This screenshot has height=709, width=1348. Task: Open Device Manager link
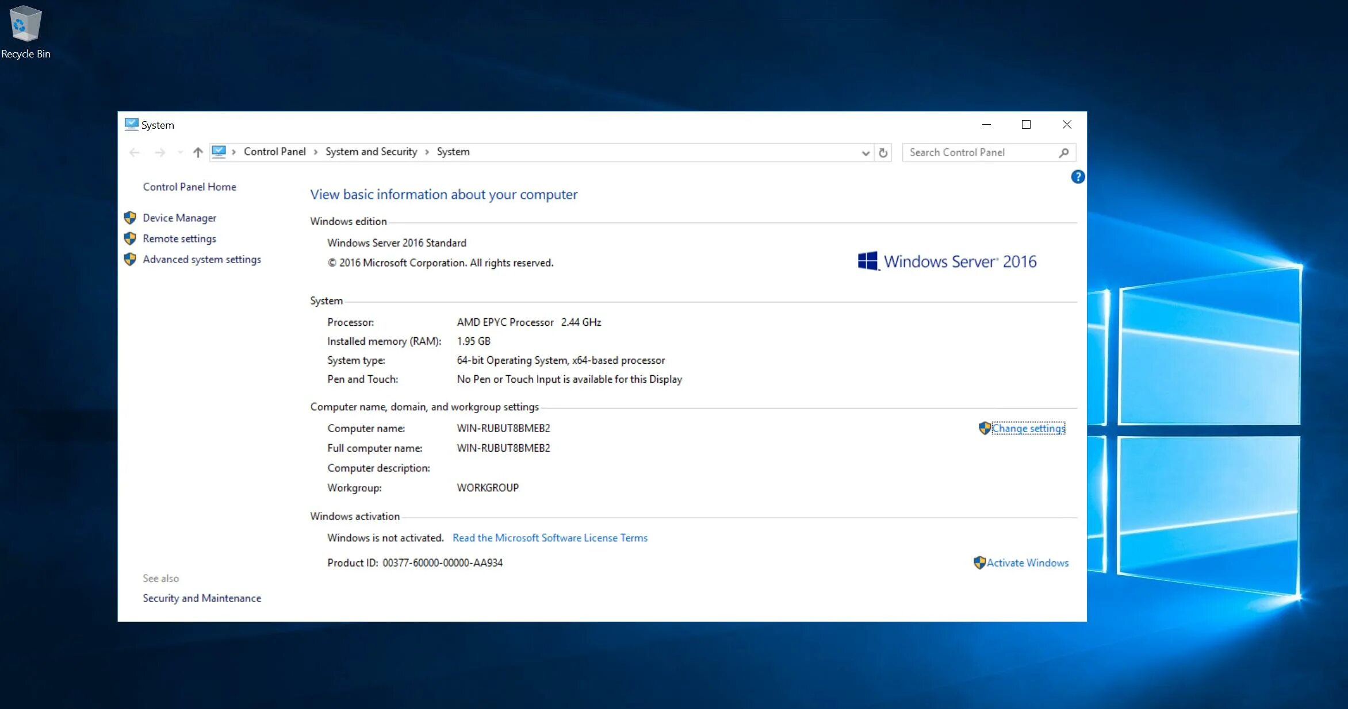[x=179, y=218]
